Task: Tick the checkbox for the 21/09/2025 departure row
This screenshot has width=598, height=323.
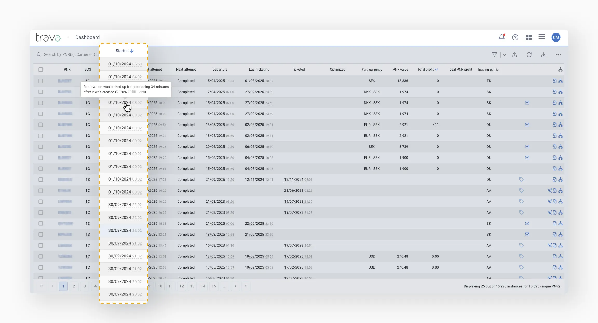Action: (40, 180)
